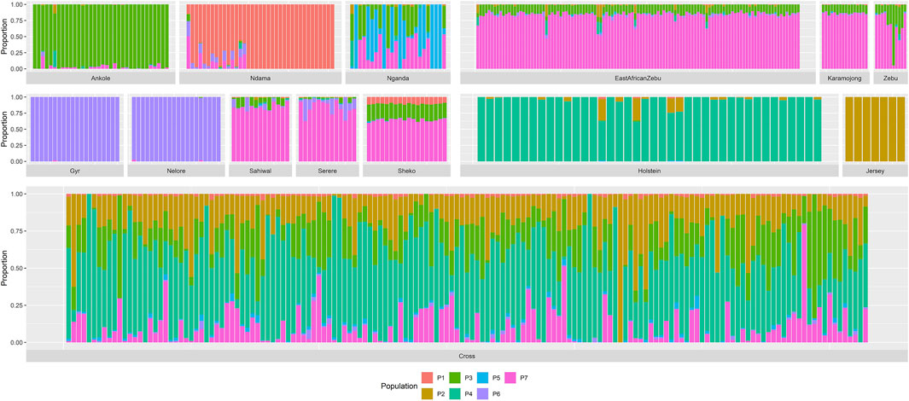
Task: Click the P3 legend color swatch
Action: coord(457,378)
